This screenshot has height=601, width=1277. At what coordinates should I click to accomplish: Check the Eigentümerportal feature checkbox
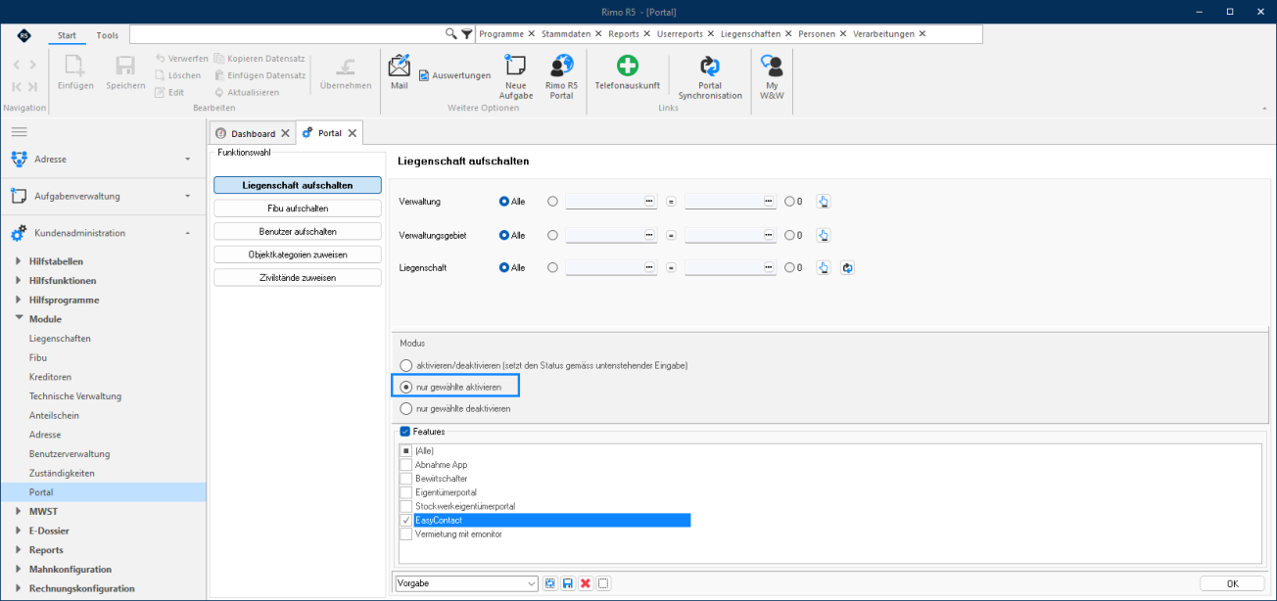405,492
